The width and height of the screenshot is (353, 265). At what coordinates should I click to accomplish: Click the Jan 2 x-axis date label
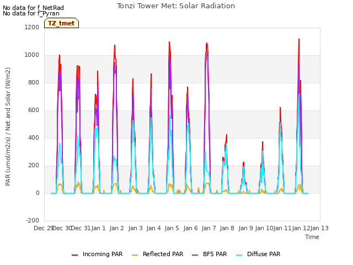coord(117,228)
